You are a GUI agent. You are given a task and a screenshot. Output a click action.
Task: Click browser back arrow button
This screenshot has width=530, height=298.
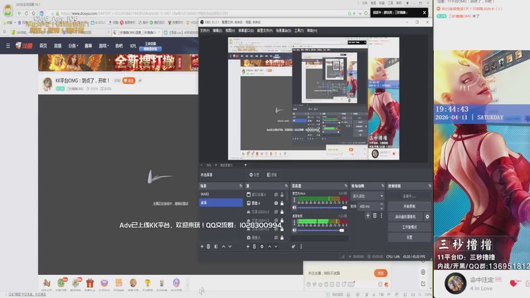coord(19,13)
